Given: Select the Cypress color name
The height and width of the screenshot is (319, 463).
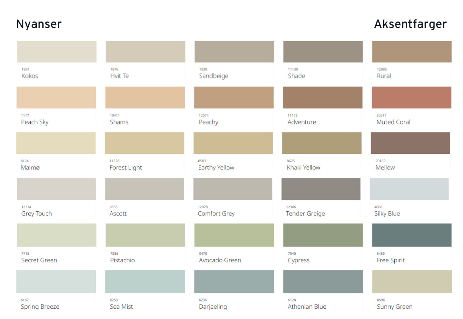Looking at the screenshot, I should [299, 260].
